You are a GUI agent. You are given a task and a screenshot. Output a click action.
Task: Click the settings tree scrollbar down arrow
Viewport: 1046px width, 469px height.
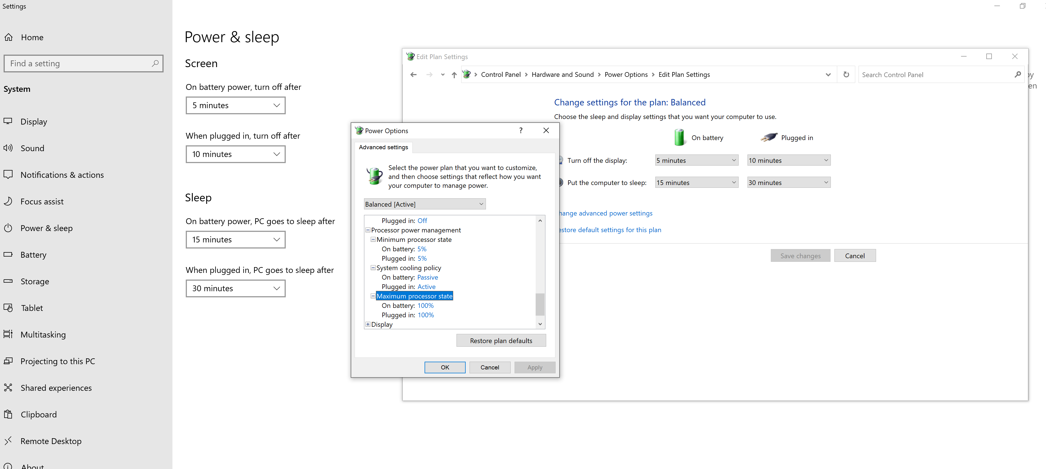pos(540,324)
